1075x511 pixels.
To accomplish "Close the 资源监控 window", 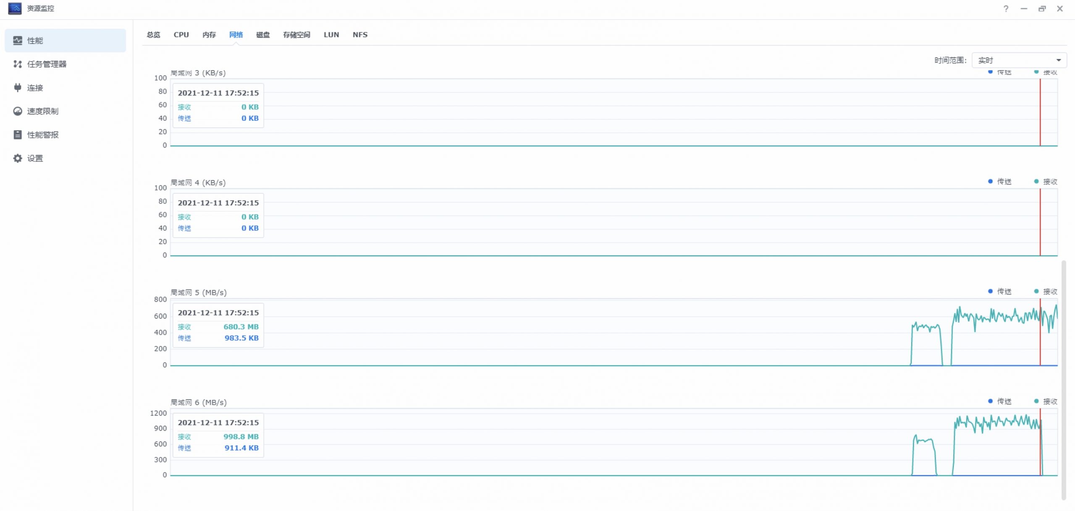I will [x=1060, y=8].
